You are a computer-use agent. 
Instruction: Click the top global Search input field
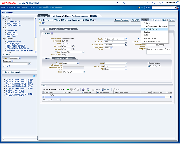pyautogui.click(x=163, y=8)
